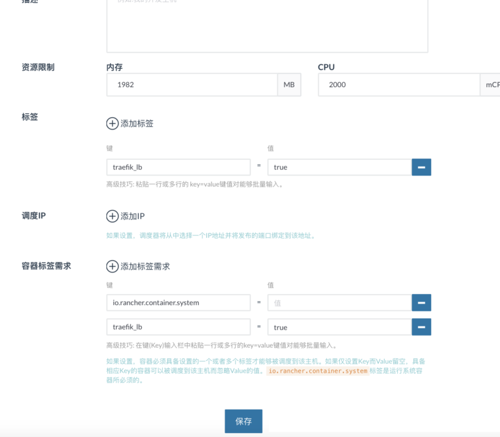Image resolution: width=500 pixels, height=437 pixels.
Task: Click the mCPU unit label
Action: 491,85
